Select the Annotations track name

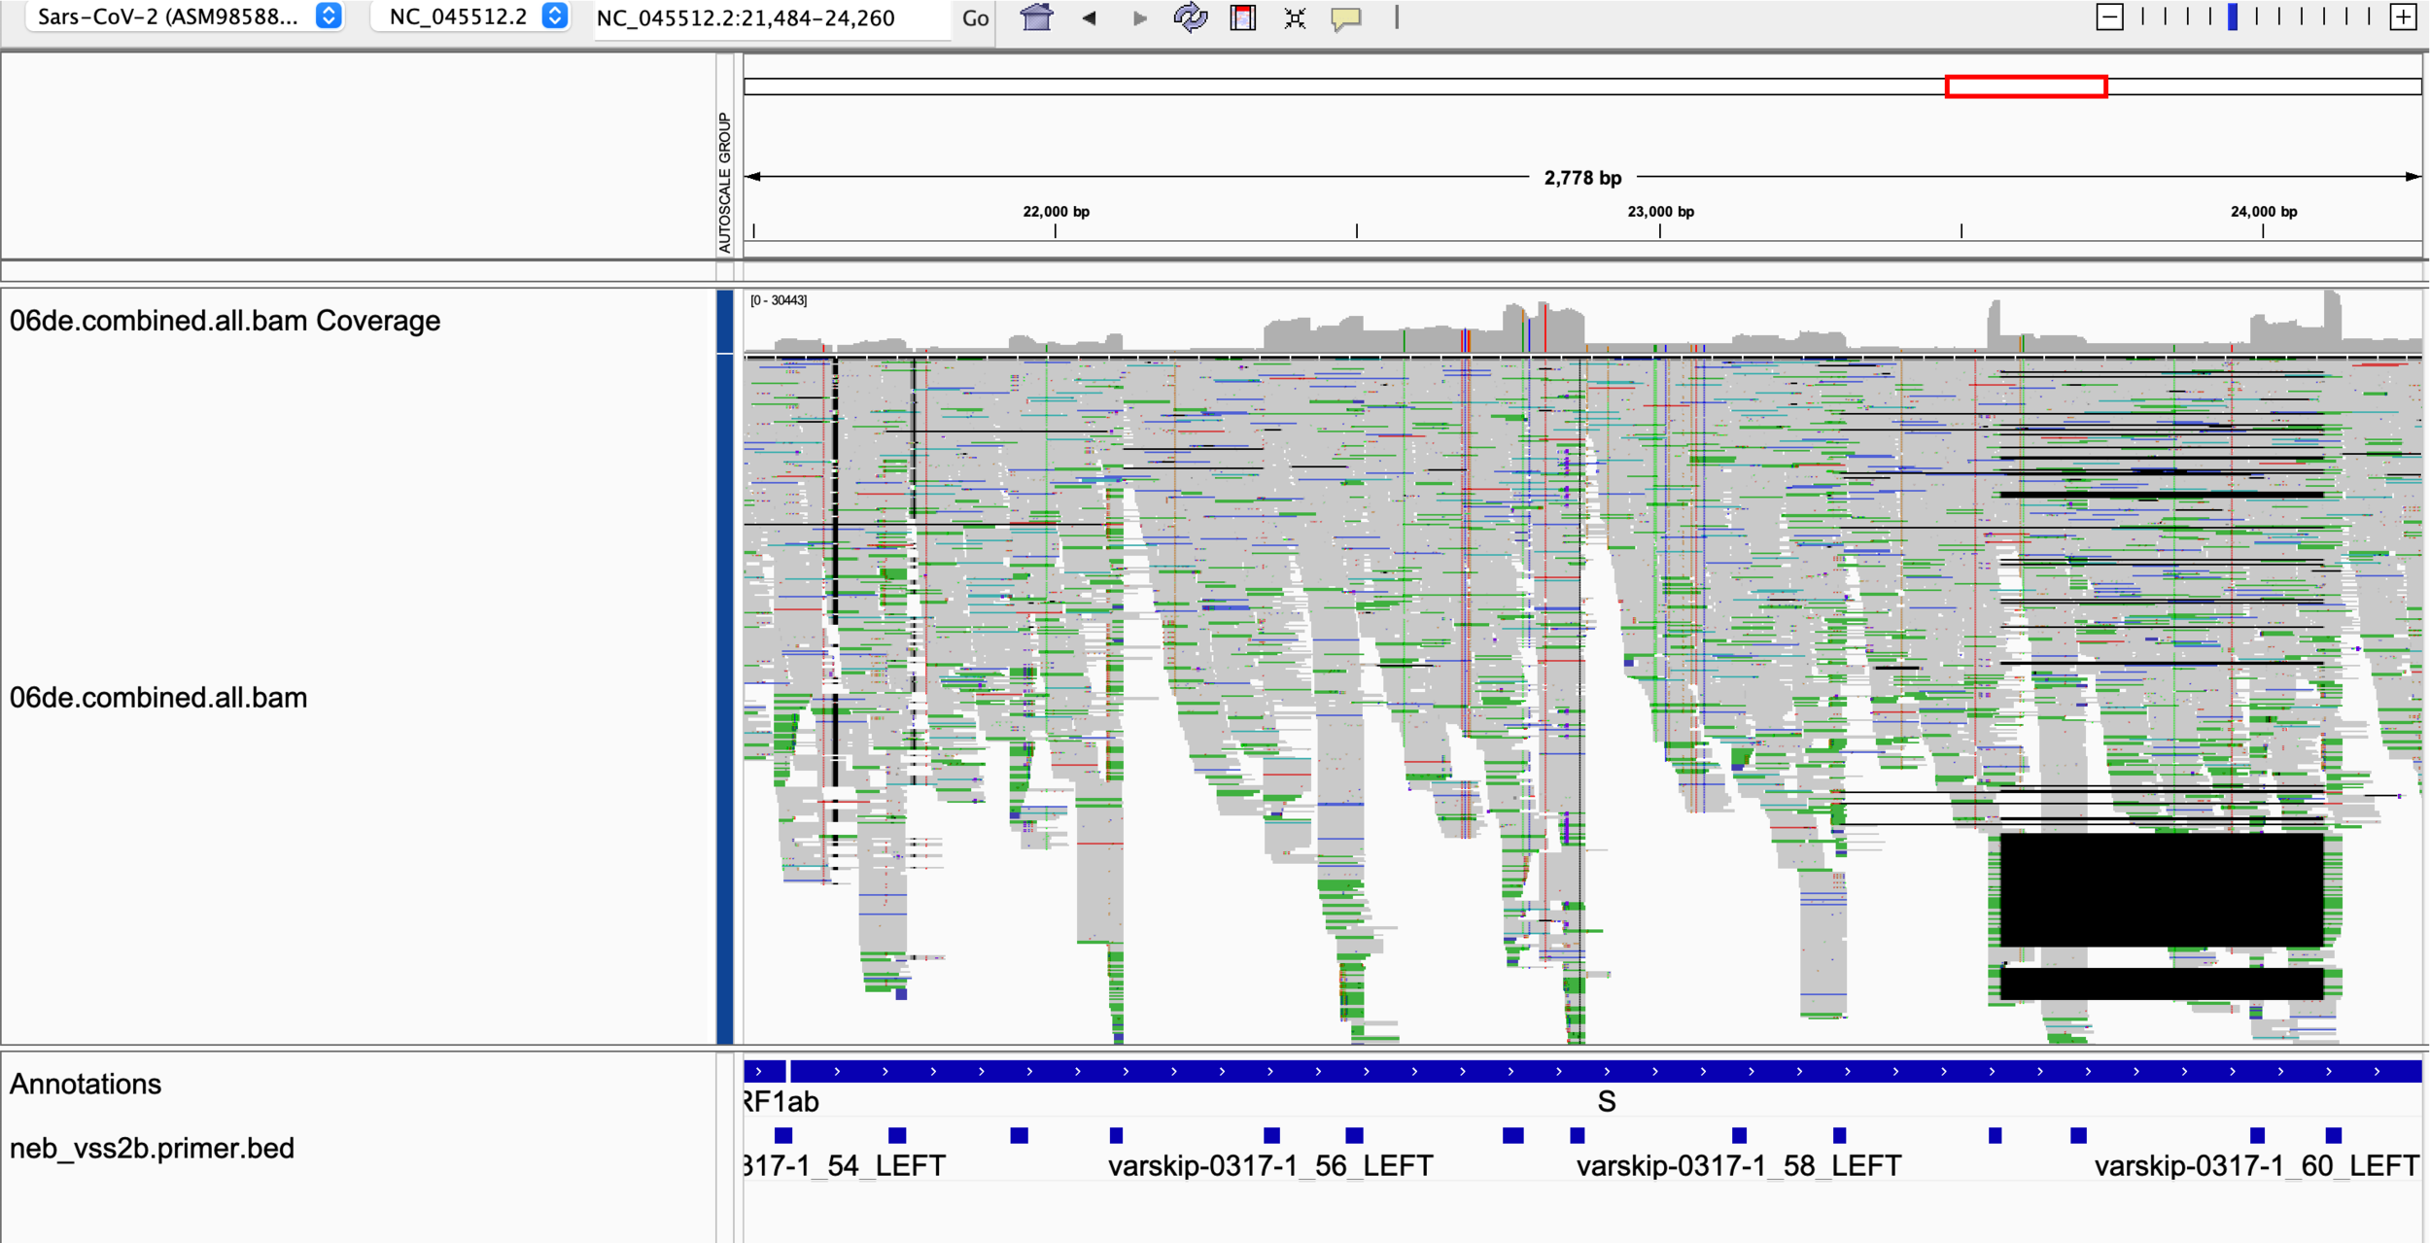pos(86,1084)
